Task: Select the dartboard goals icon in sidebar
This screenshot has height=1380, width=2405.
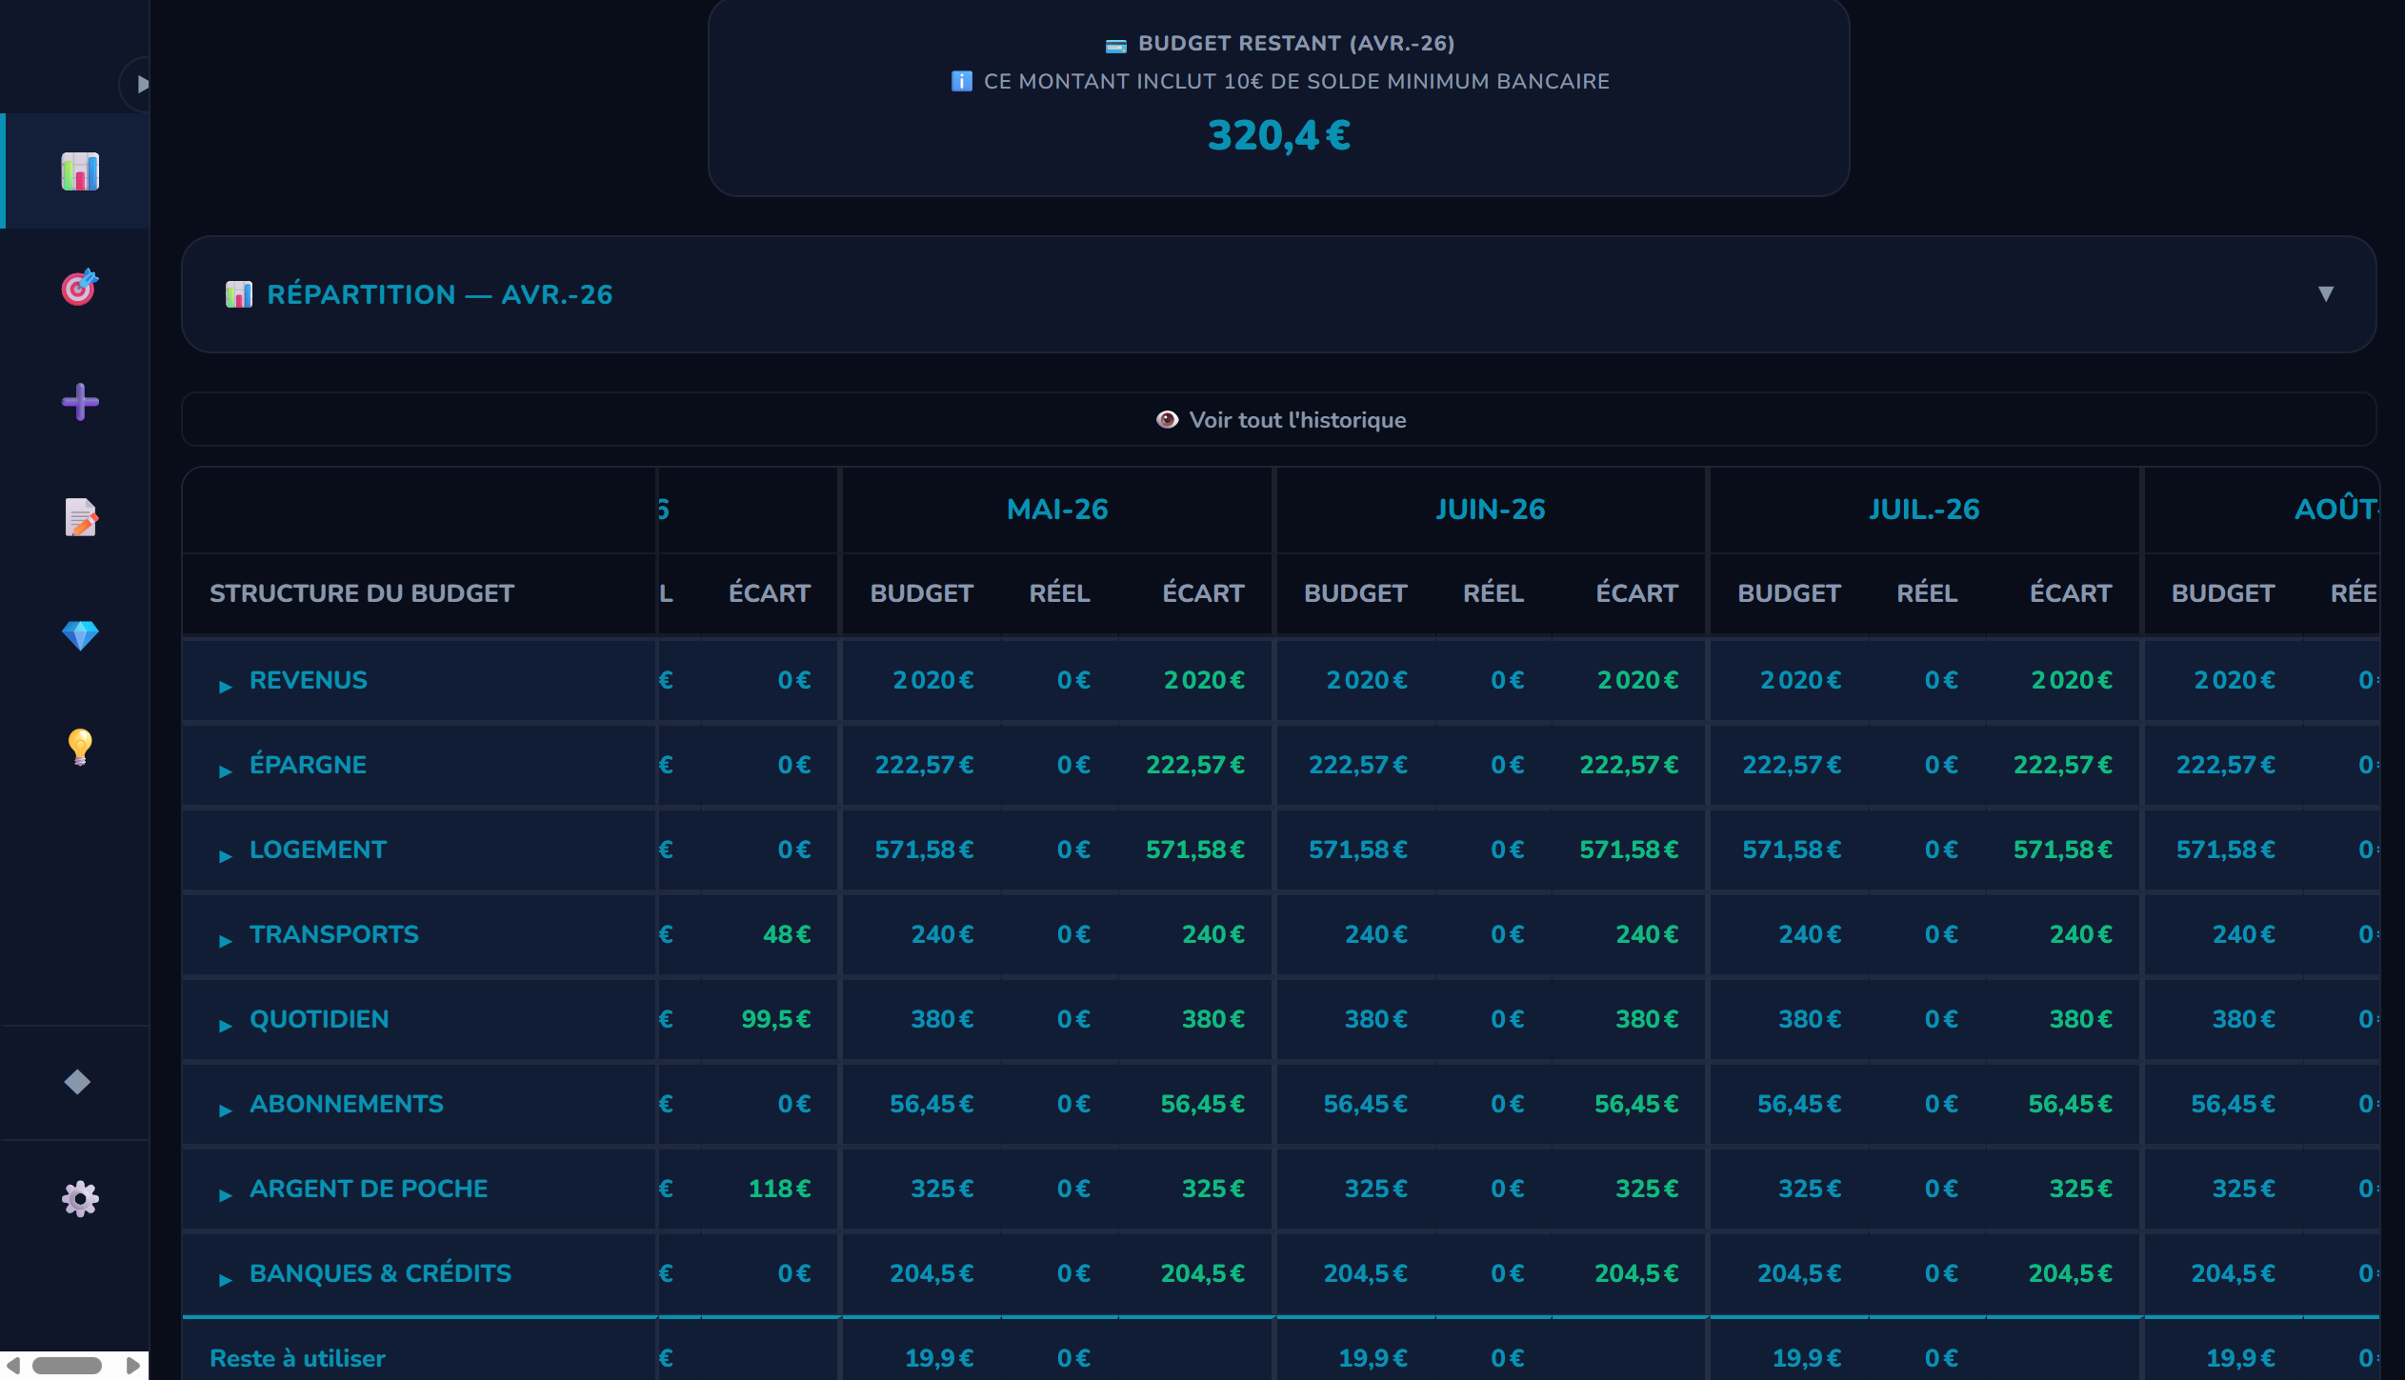Action: click(80, 287)
